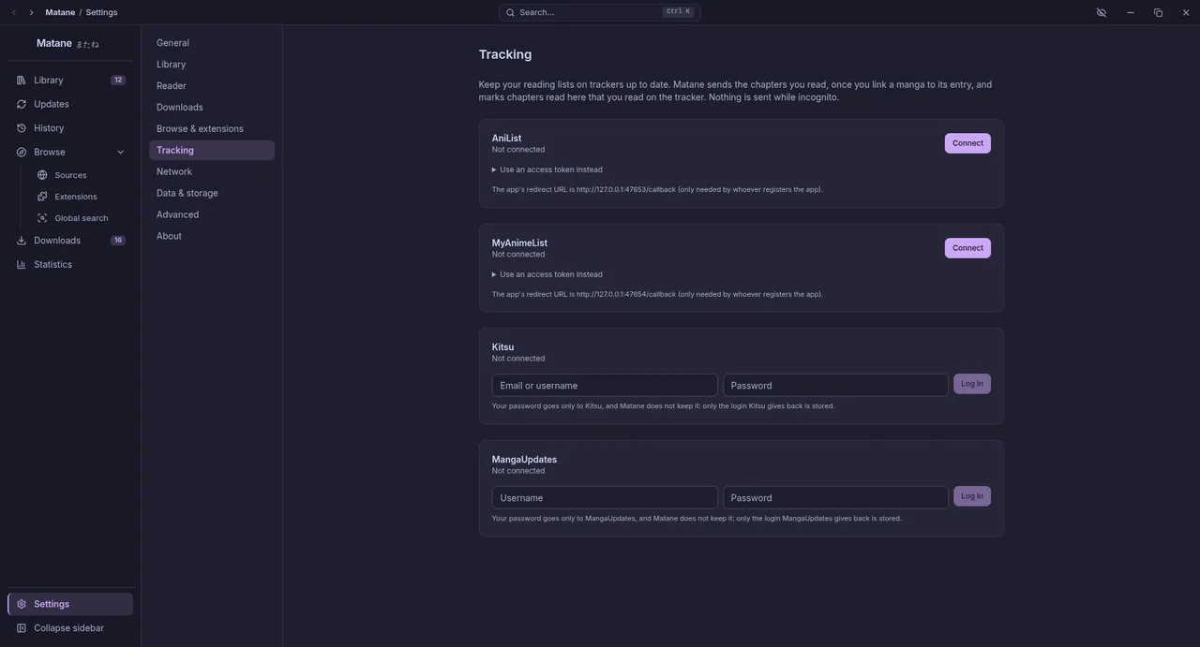Collapse the Browse section chevron
This screenshot has width=1200, height=647.
120,152
